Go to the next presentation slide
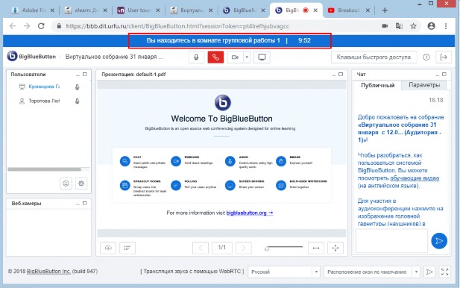Screen dimensions: 460x288 [x=243, y=248]
